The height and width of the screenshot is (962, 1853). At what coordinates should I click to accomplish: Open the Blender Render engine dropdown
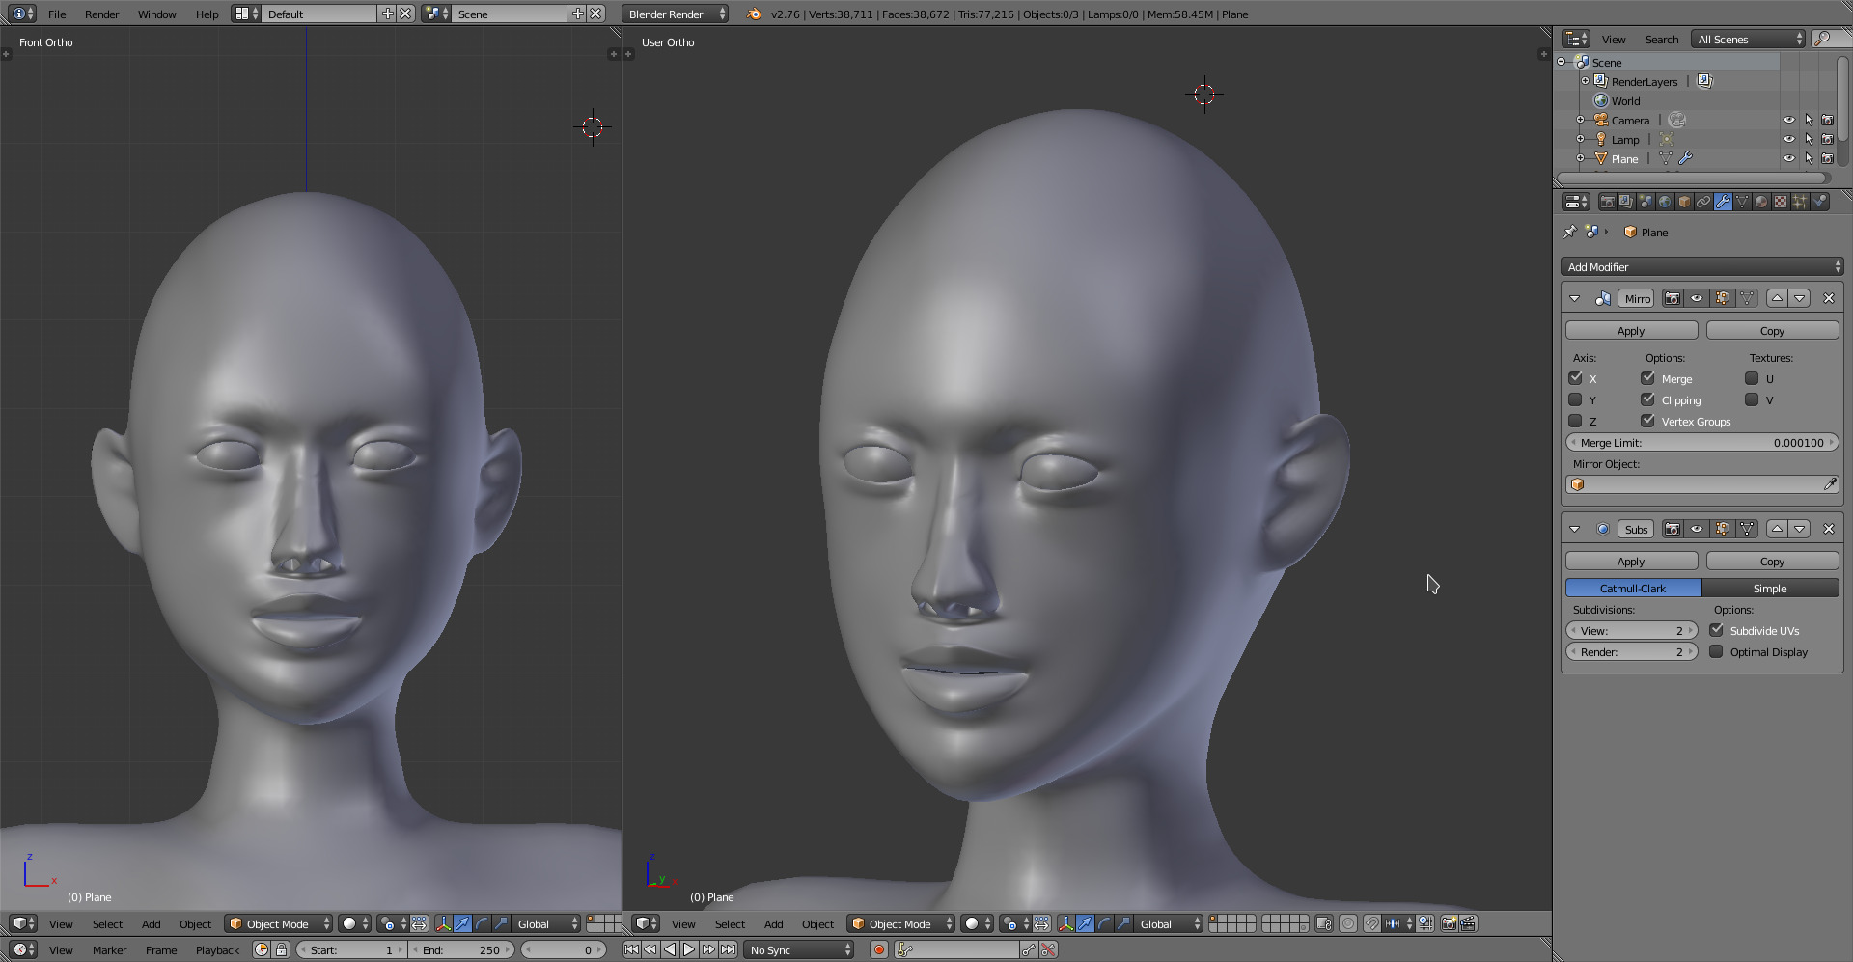pos(676,14)
